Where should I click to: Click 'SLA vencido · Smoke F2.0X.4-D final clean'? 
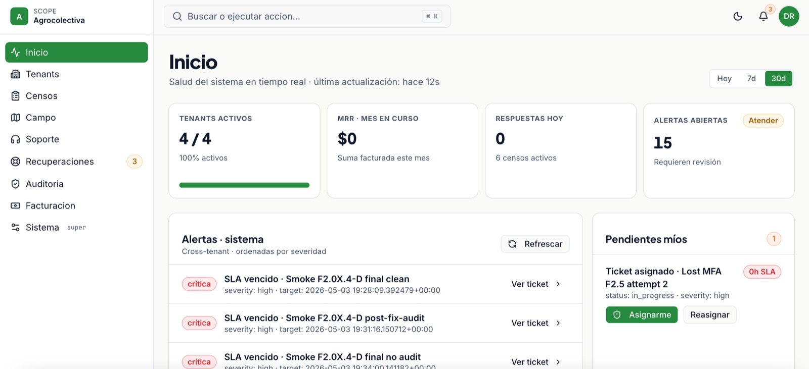(317, 279)
